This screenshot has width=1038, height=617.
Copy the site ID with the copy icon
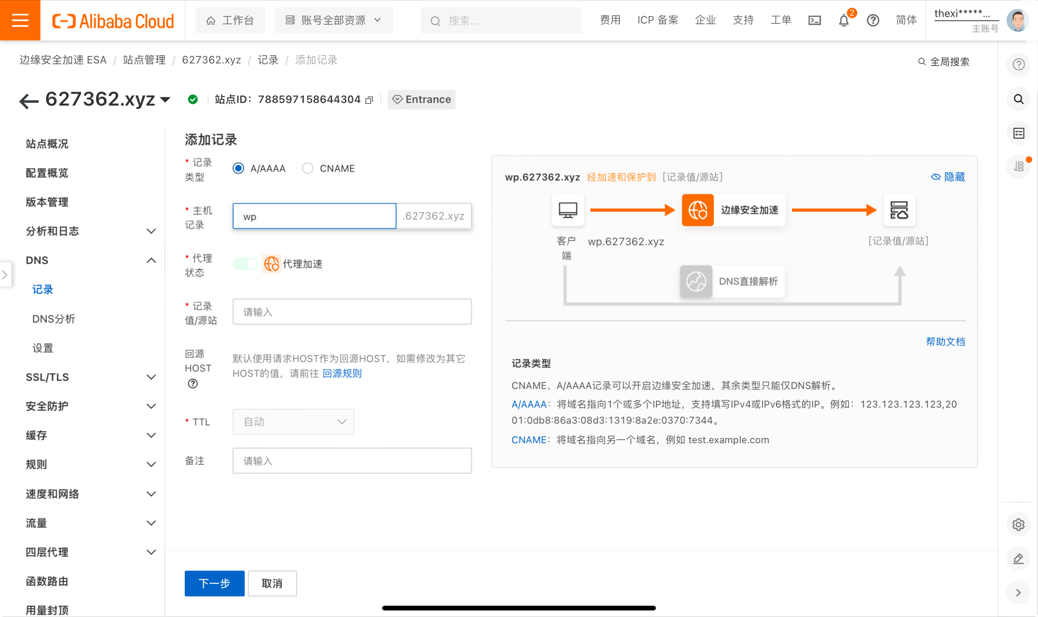[369, 100]
